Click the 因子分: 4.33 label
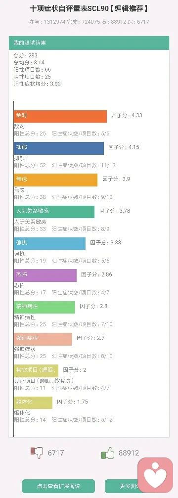The width and height of the screenshot is (178, 498). [x=127, y=115]
